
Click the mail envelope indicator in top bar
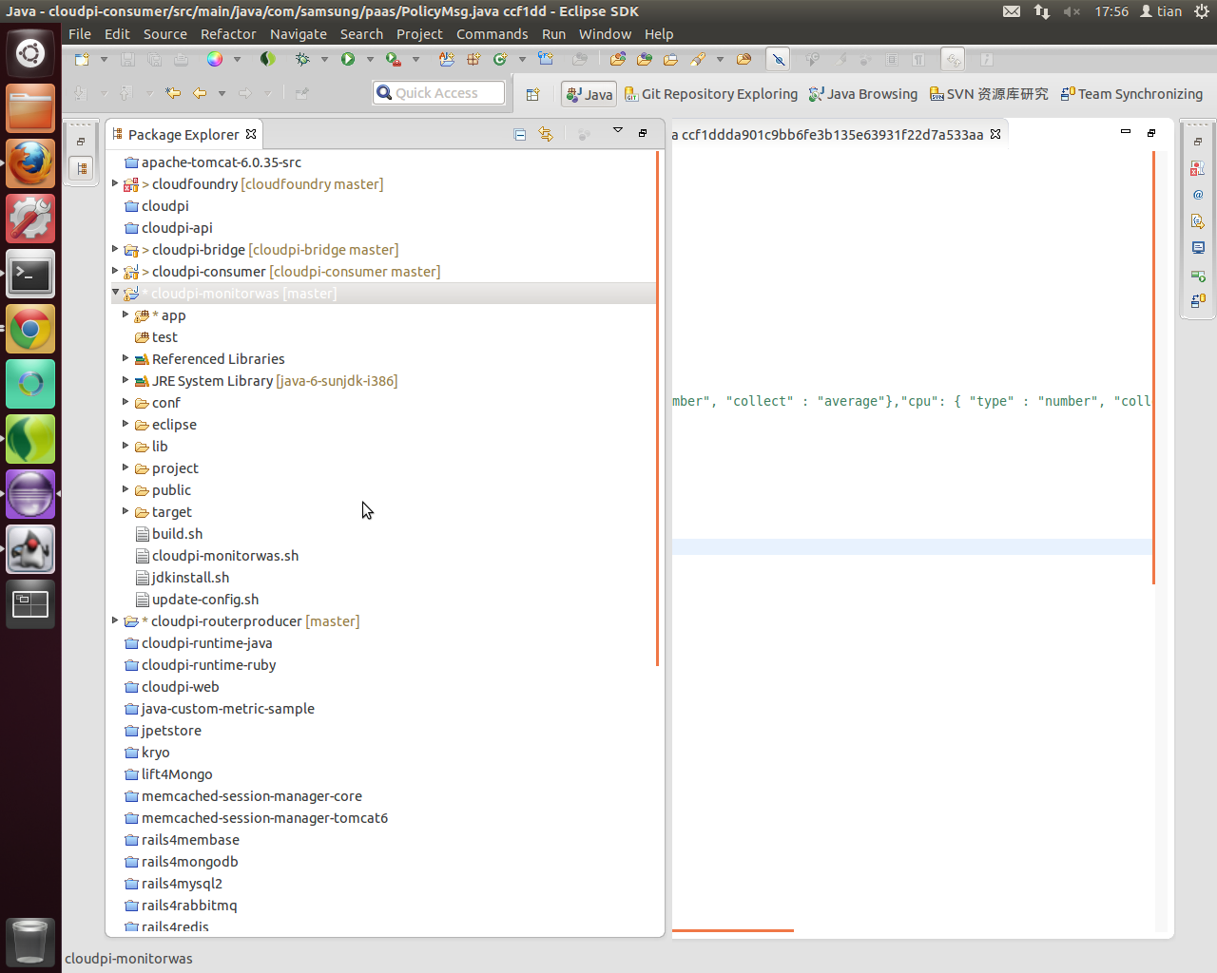(x=1012, y=11)
